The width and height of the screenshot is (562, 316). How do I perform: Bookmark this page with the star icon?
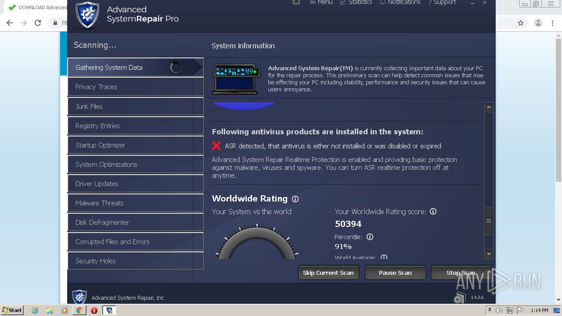(521, 23)
